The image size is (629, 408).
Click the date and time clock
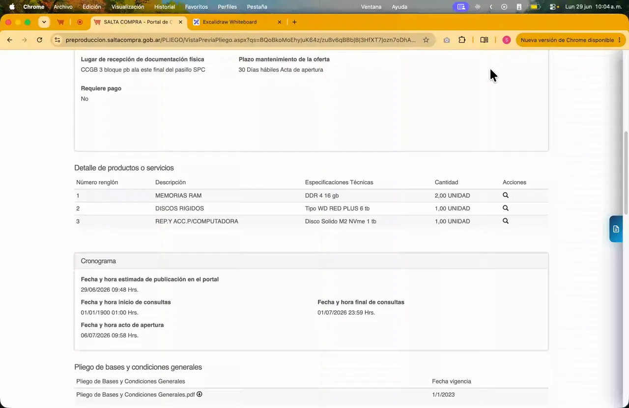click(594, 7)
